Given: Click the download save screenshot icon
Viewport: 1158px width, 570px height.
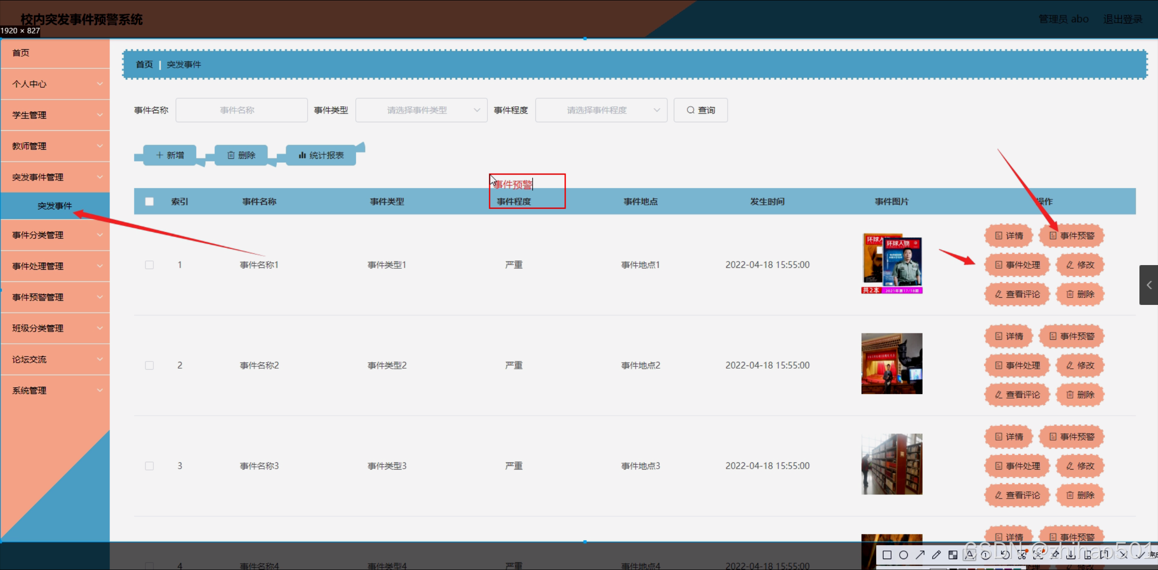Looking at the screenshot, I should [x=1071, y=555].
